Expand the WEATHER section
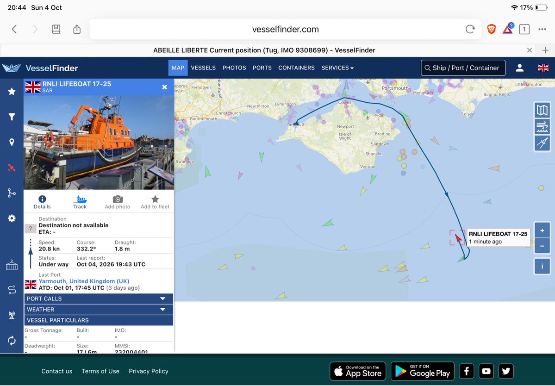The height and width of the screenshot is (386, 555). (x=99, y=310)
